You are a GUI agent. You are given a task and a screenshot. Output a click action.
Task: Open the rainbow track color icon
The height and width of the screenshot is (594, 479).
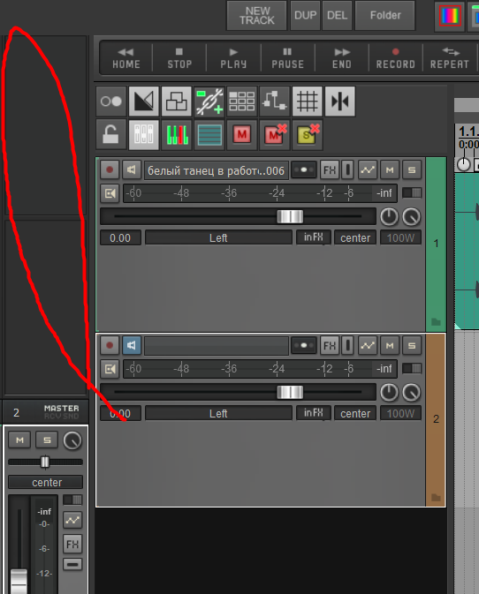pos(450,16)
